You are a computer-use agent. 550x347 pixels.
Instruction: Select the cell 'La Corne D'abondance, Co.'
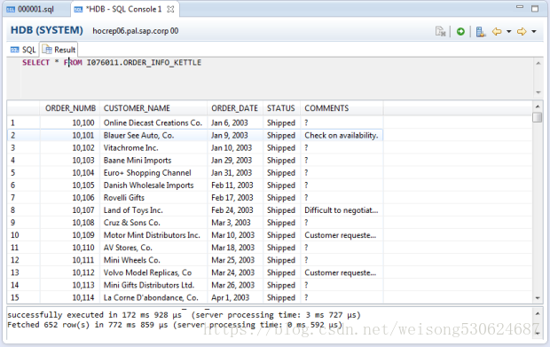point(153,297)
